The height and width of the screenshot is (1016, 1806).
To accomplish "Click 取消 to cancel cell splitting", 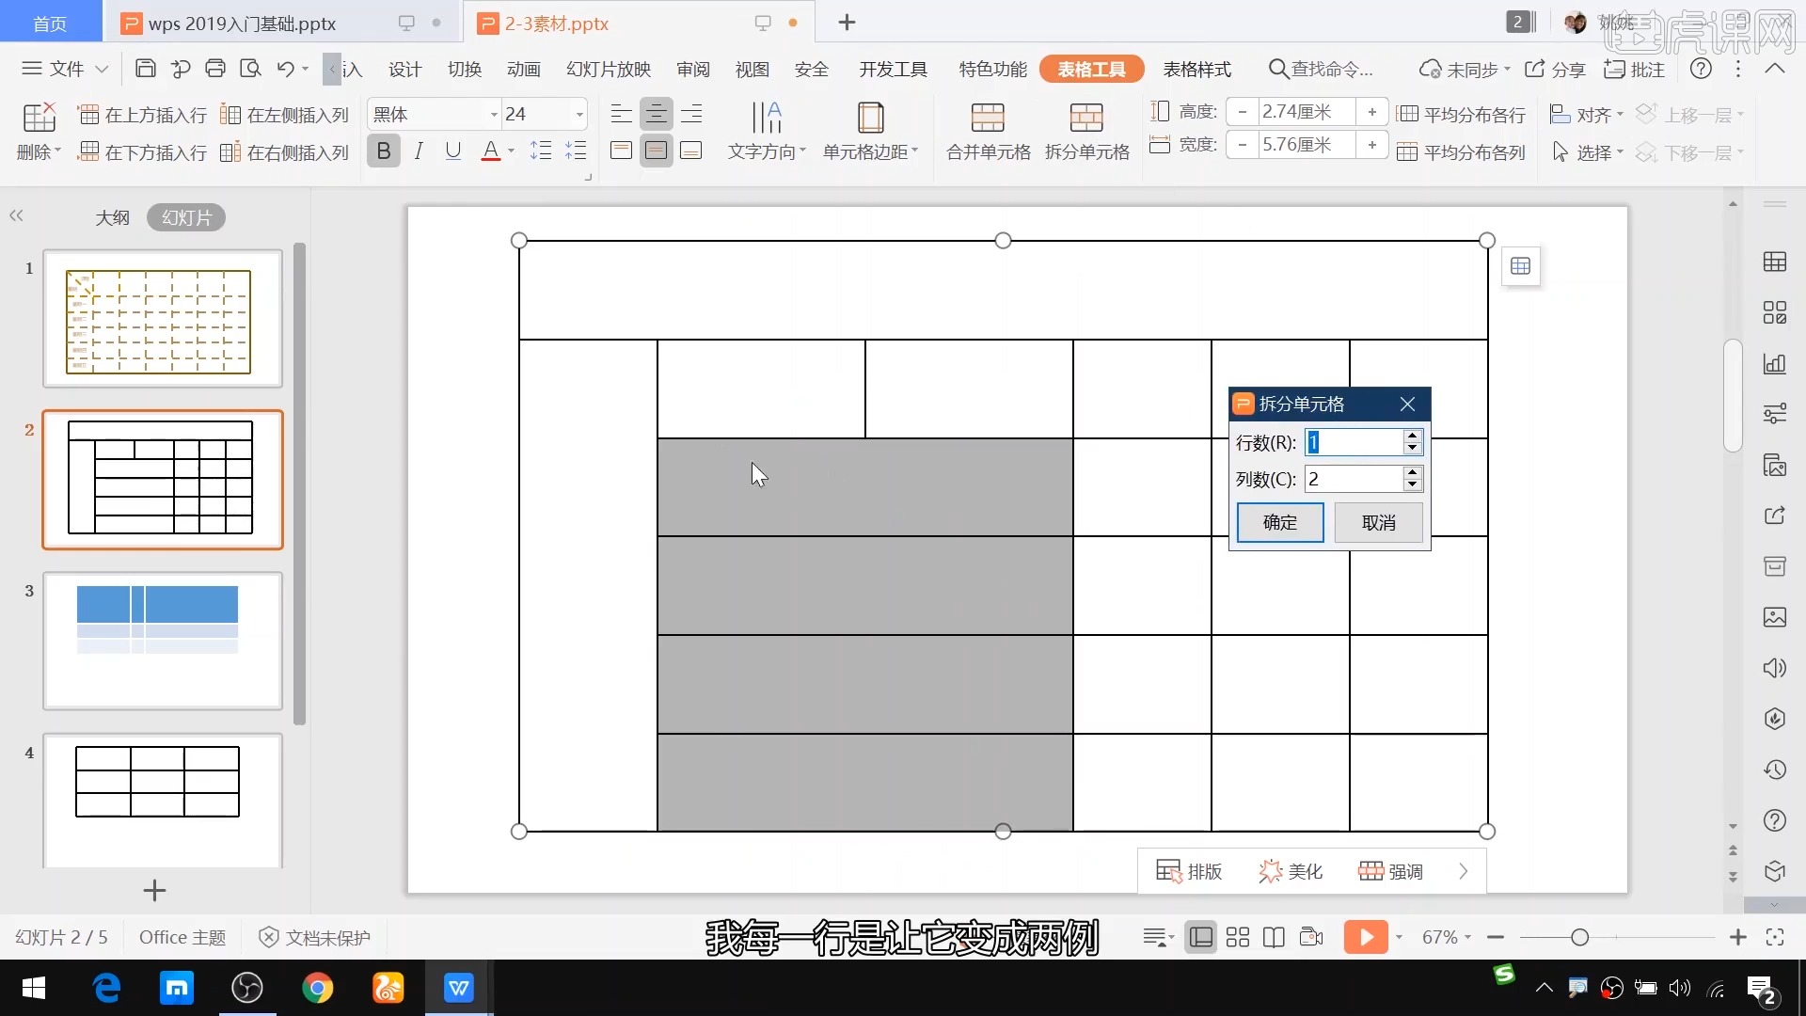I will tap(1378, 522).
